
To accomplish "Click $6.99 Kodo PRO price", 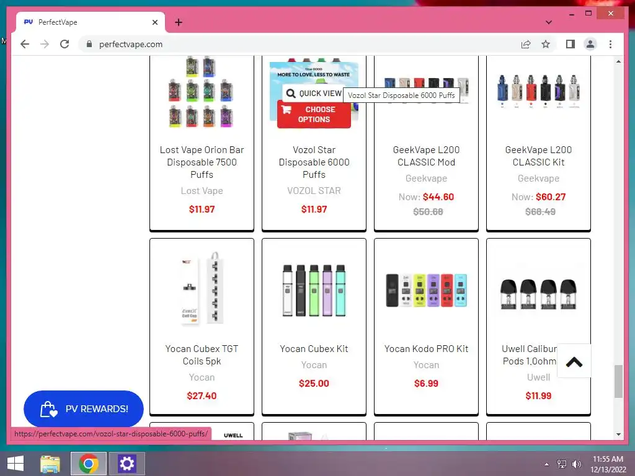I will (426, 383).
